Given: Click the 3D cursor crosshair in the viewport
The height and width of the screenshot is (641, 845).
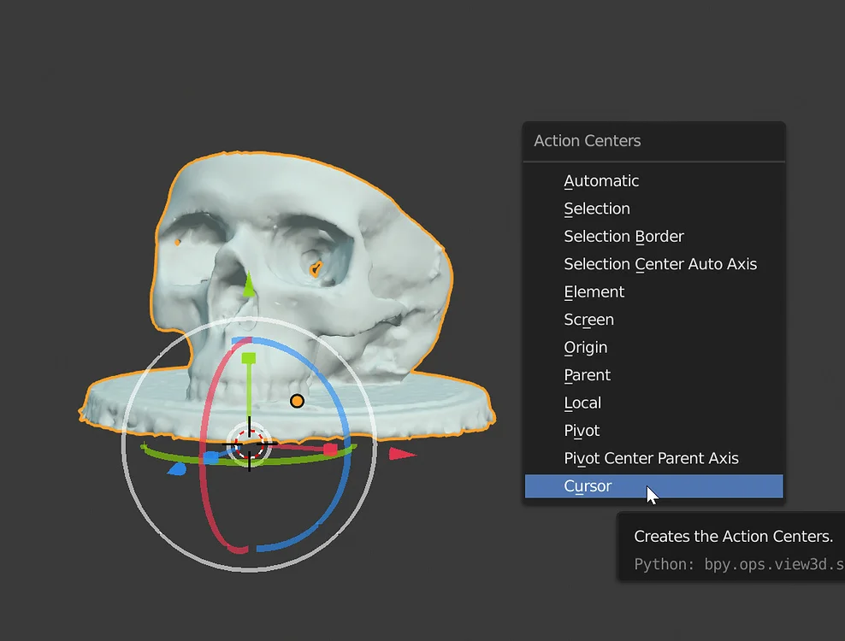Looking at the screenshot, I should point(249,442).
